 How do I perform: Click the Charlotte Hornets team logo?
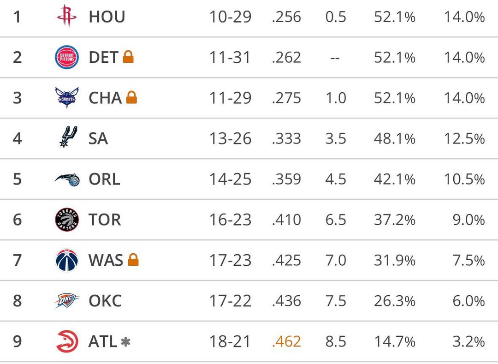click(67, 98)
